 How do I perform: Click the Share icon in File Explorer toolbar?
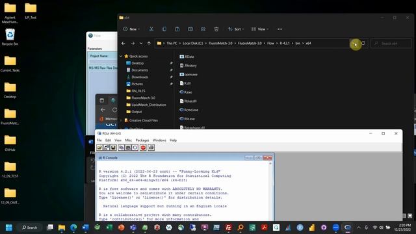(x=203, y=29)
